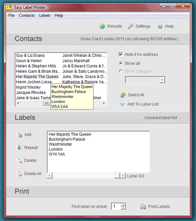Select contact Julian & Sally Landymo..

click(84, 71)
